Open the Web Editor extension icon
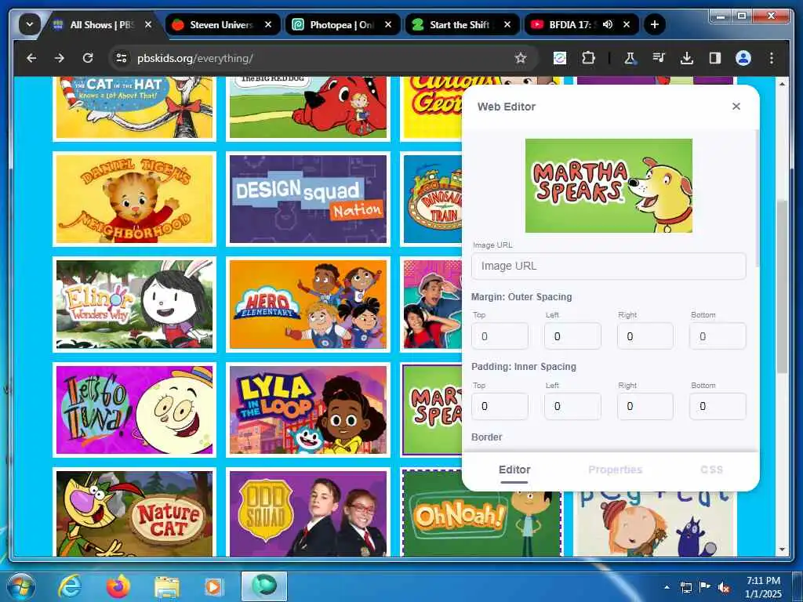The width and height of the screenshot is (803, 602). click(x=560, y=58)
